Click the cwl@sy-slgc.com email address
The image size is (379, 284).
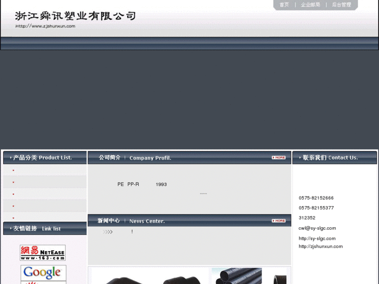point(317,228)
